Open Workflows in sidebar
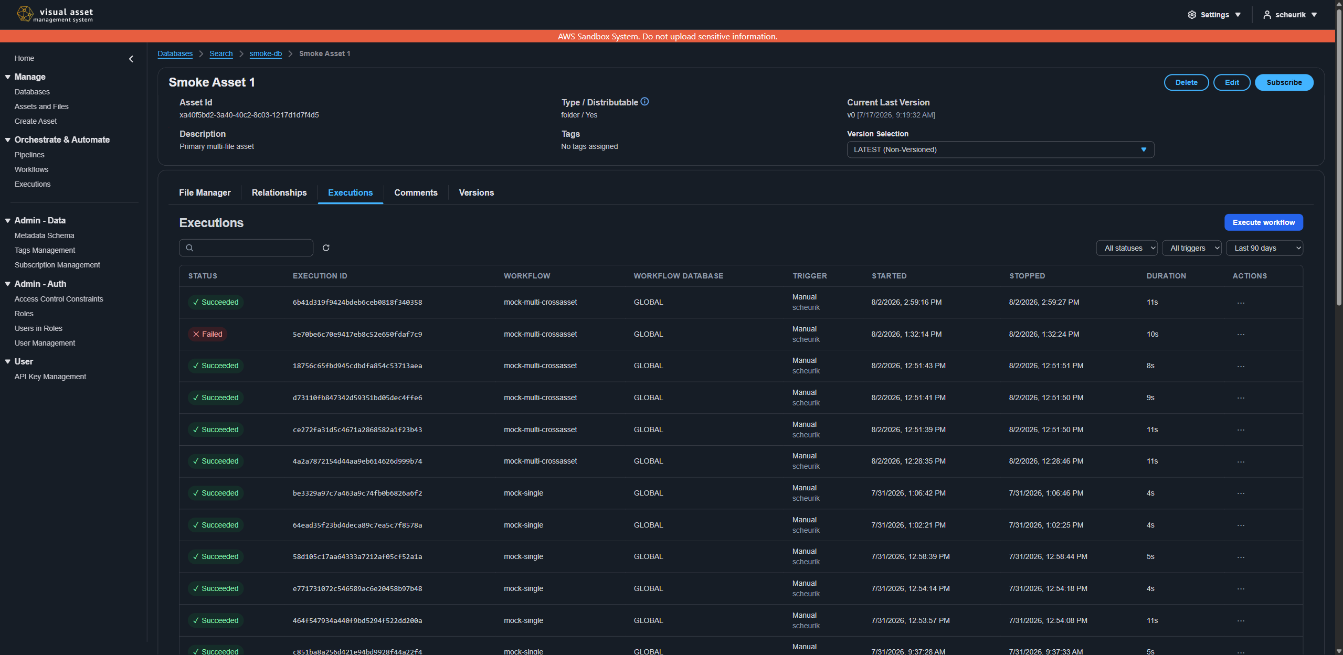The width and height of the screenshot is (1343, 655). [31, 169]
